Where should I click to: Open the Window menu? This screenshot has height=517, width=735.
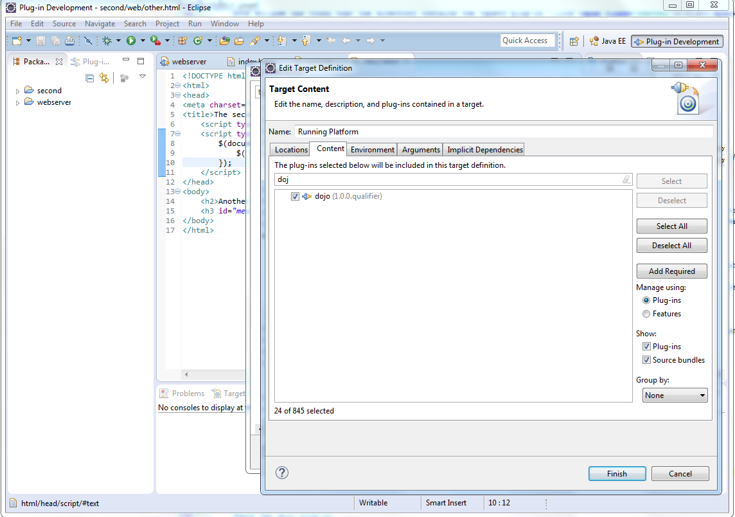point(224,23)
